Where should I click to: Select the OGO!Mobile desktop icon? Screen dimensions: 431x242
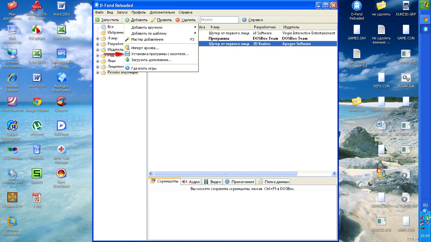[12, 152]
